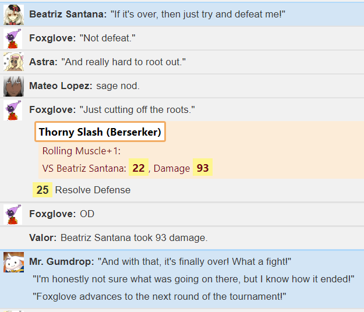Click the "sage nod." message text
Screen dimensions: 364x312
pyautogui.click(x=118, y=86)
